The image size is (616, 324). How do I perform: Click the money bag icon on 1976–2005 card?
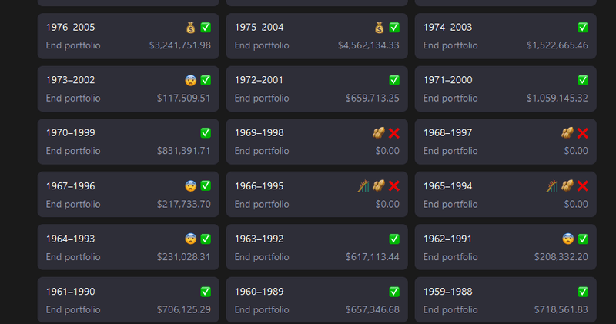pyautogui.click(x=191, y=28)
